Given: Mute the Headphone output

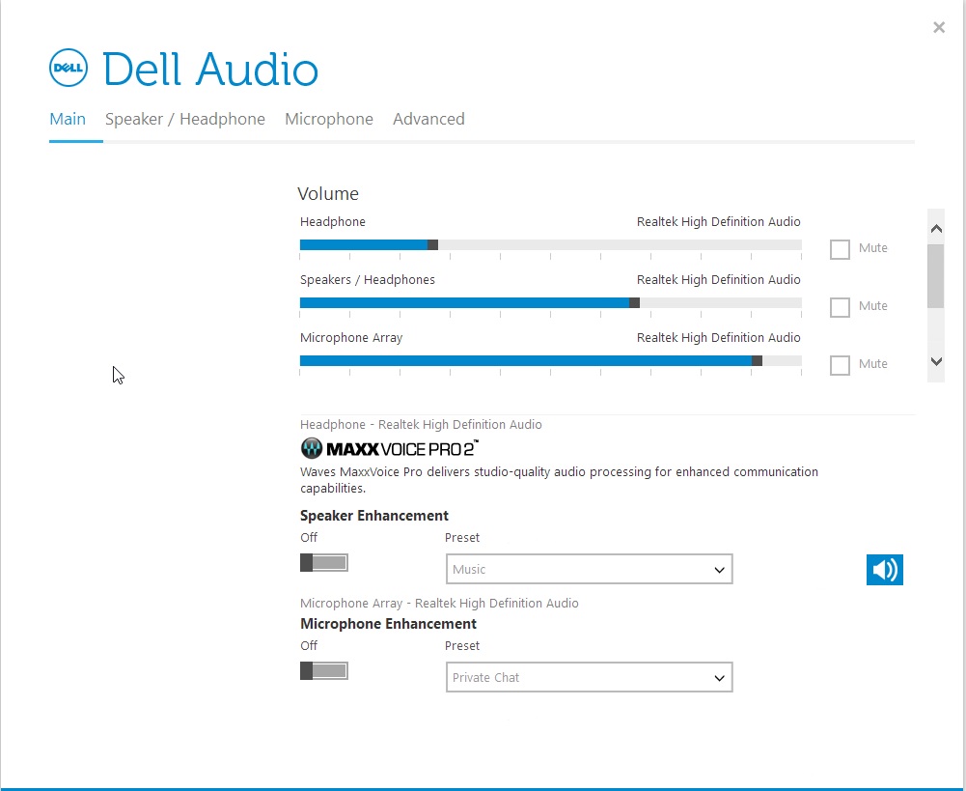Looking at the screenshot, I should click(x=840, y=249).
